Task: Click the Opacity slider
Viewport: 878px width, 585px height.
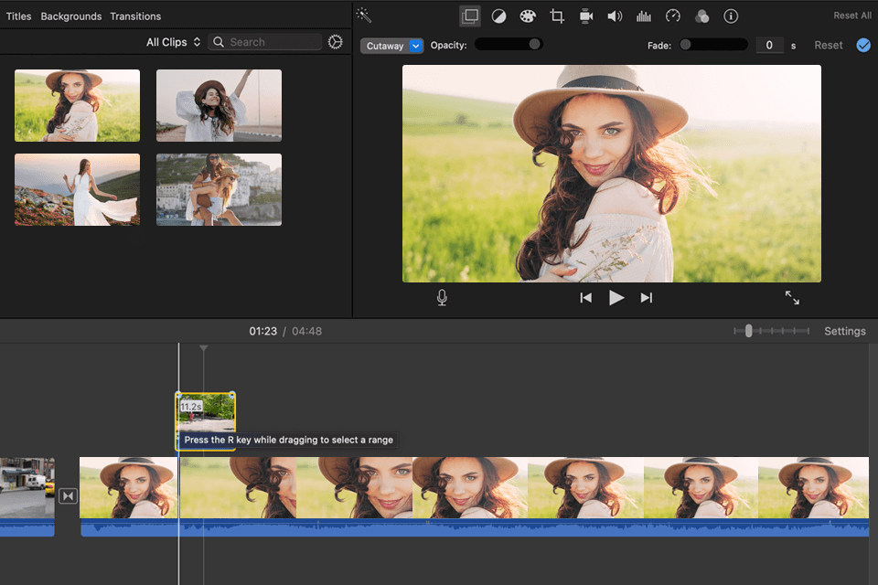Action: click(x=509, y=45)
